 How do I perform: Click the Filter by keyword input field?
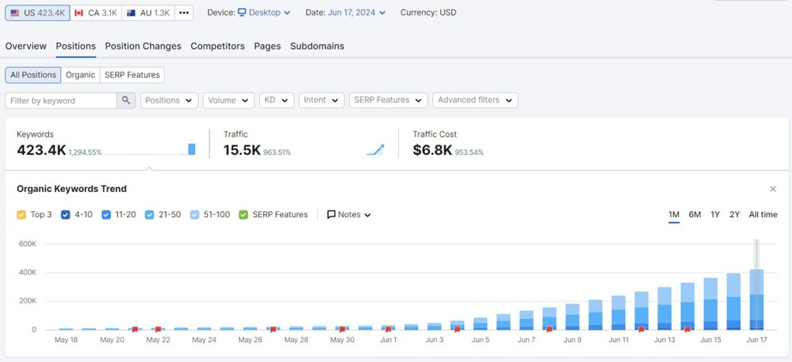click(x=61, y=101)
